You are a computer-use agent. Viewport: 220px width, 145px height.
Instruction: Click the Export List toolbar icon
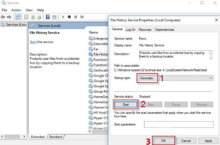(39, 17)
